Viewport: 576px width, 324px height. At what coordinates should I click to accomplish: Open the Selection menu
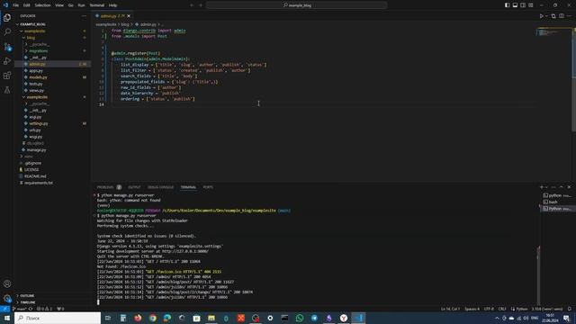(42, 5)
